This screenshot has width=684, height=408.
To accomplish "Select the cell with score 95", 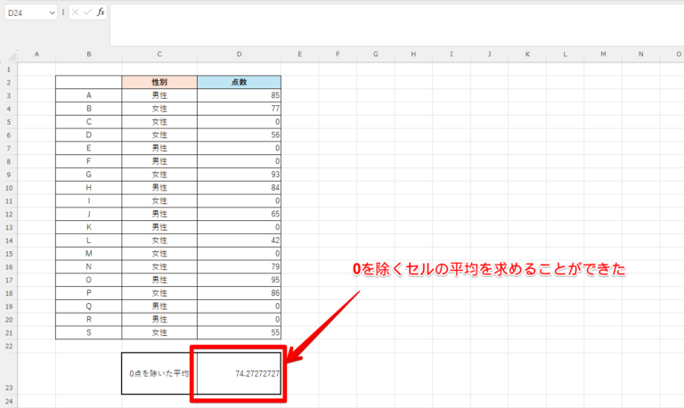I will 239,279.
